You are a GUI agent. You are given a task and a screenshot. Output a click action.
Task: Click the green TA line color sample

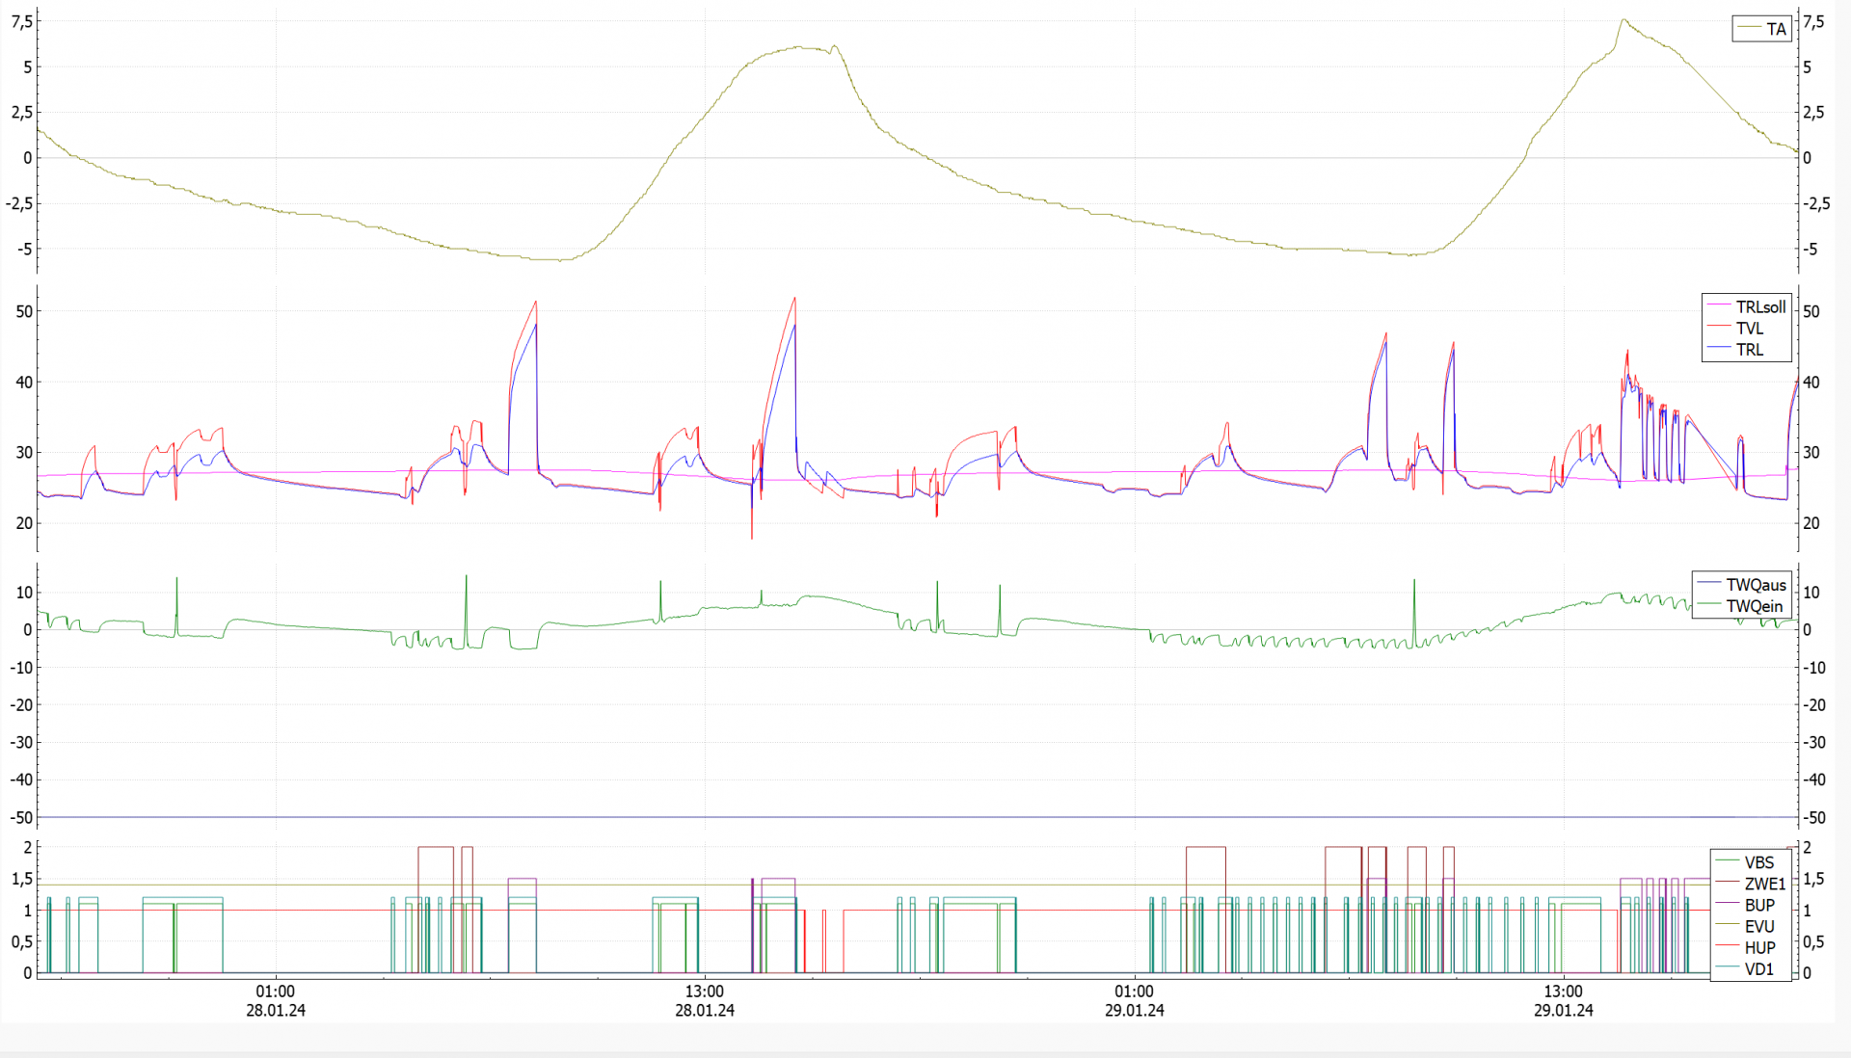pos(1749,29)
